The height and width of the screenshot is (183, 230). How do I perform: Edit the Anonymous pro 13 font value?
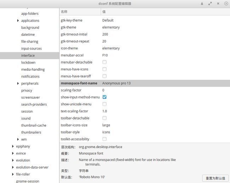coord(116,83)
